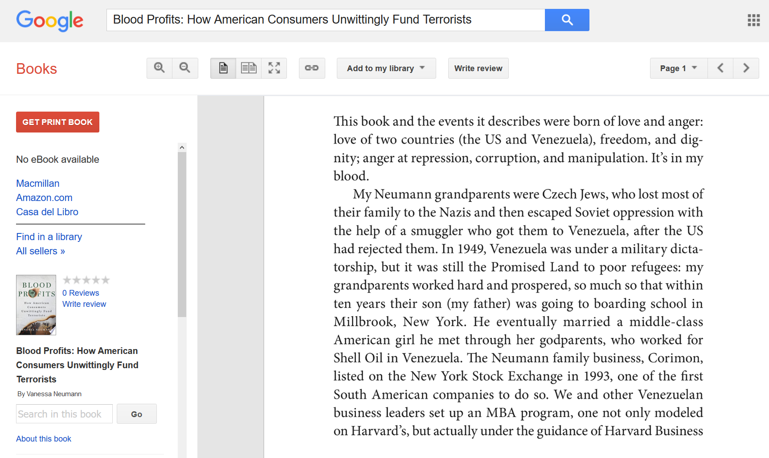
Task: Open the link to this book
Action: [312, 68]
